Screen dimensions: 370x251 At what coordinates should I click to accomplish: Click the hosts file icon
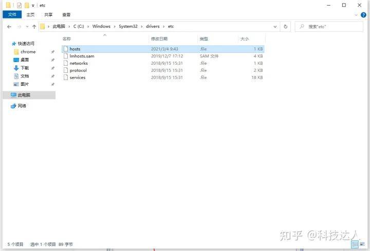click(66, 49)
